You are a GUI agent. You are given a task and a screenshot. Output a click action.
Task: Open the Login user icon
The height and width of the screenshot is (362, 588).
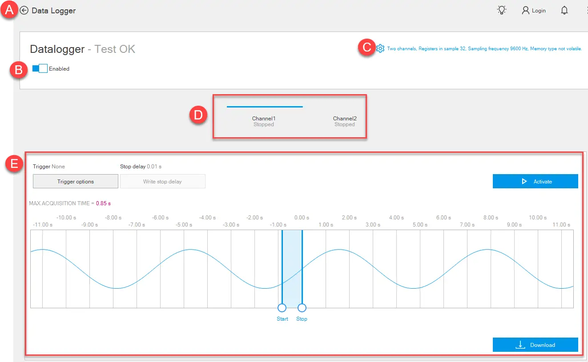click(x=526, y=11)
